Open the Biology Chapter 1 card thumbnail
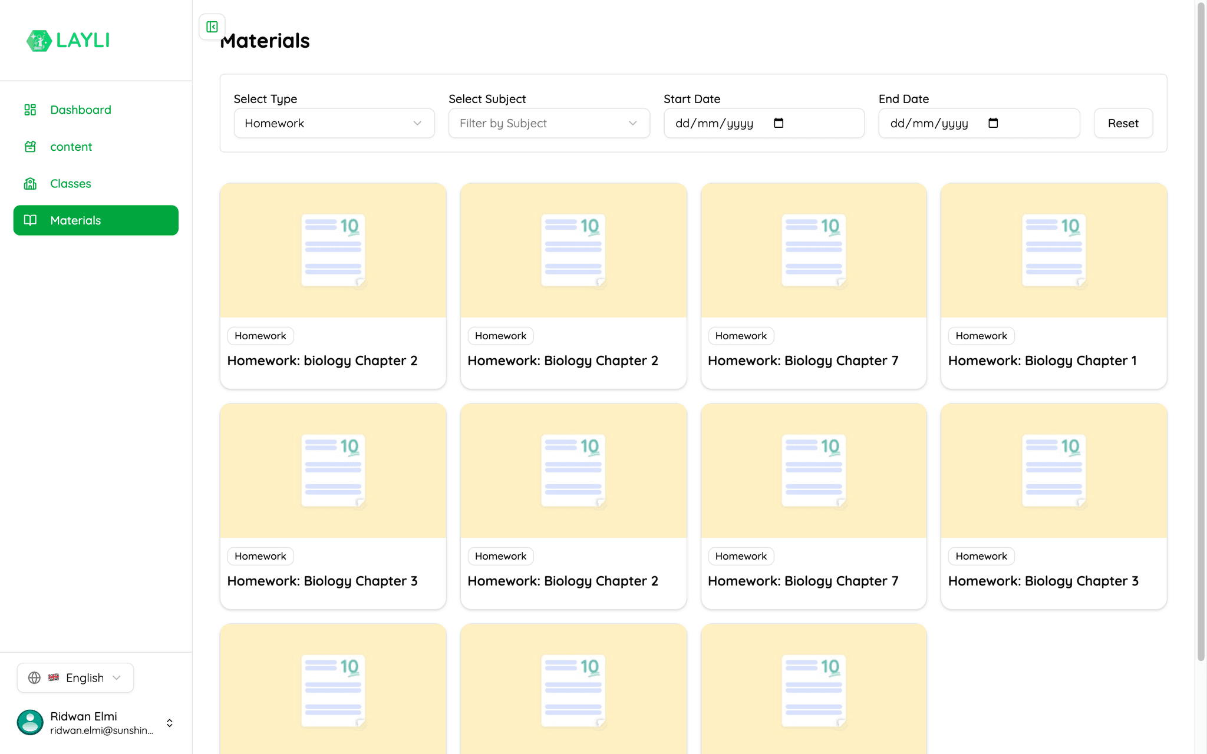Image resolution: width=1207 pixels, height=754 pixels. point(1054,250)
